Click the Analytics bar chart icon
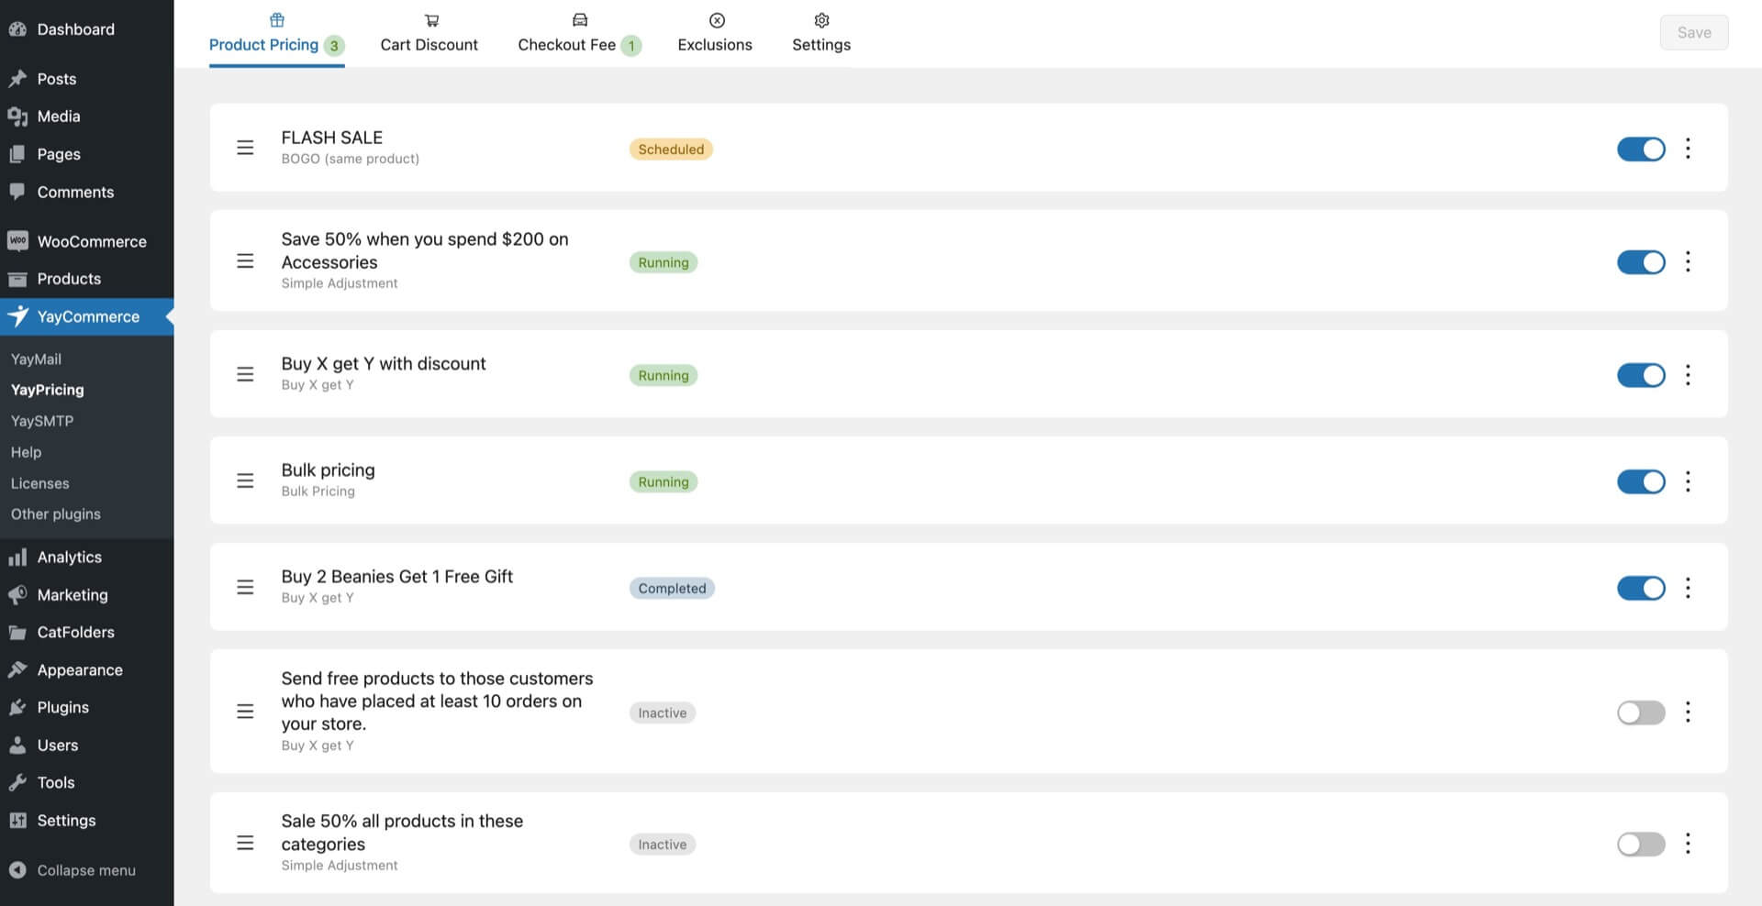The height and width of the screenshot is (906, 1762). pyautogui.click(x=17, y=557)
